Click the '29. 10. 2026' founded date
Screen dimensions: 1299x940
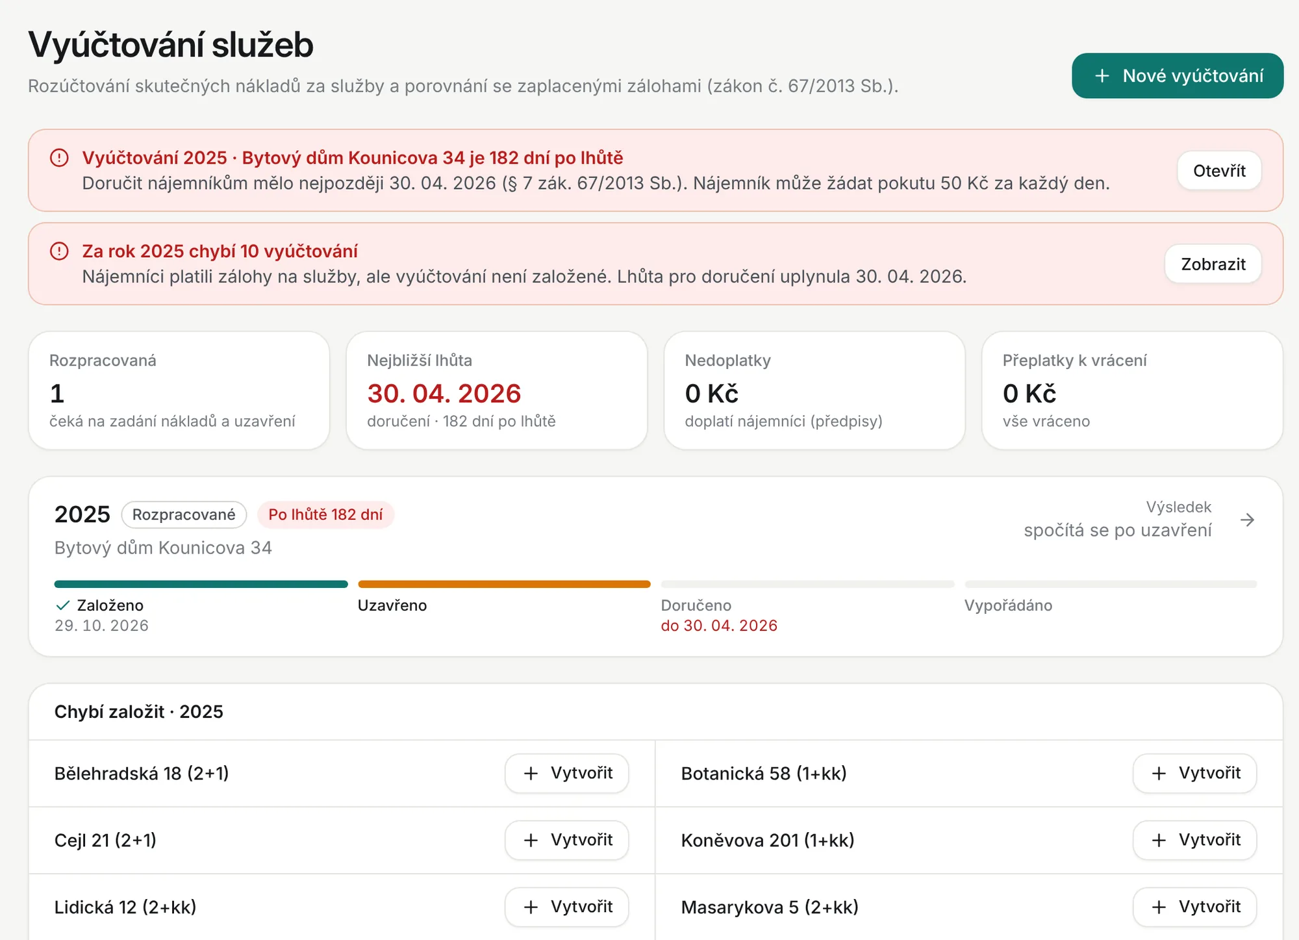102,626
